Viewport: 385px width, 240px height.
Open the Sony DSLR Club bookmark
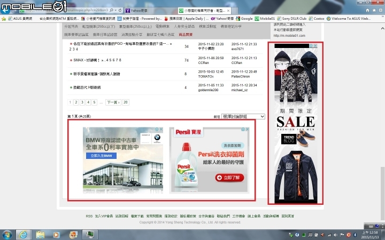292,19
